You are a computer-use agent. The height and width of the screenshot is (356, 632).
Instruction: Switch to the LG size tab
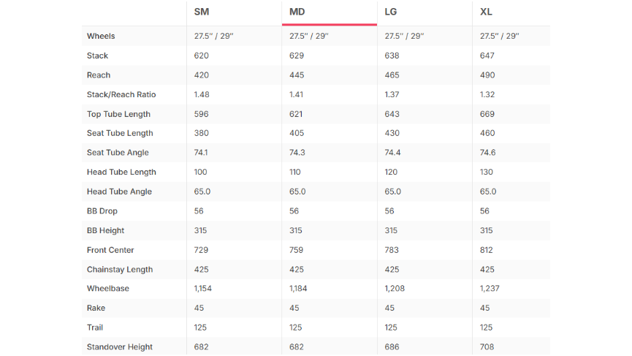point(391,12)
